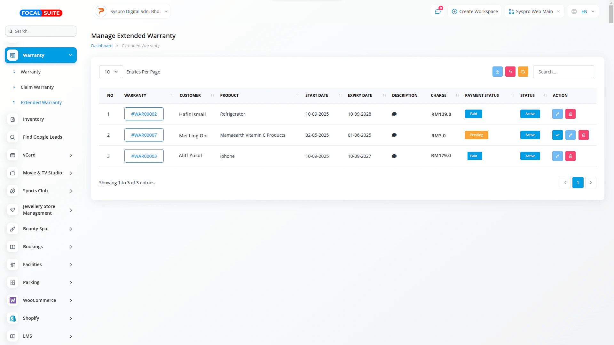614x345 pixels.
Task: Mark Mei Ling Ooi payment with checkmark icon
Action: 557,135
